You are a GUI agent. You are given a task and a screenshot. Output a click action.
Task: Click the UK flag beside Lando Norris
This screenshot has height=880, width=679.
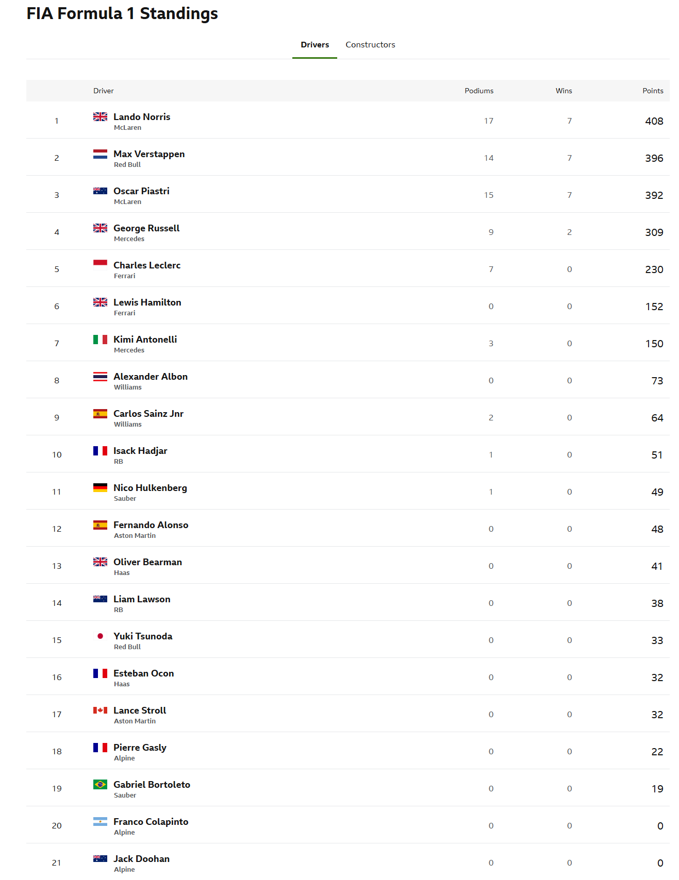coord(100,117)
